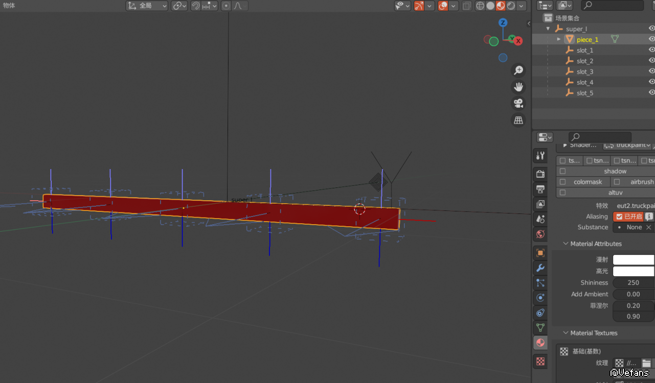Open the World properties globe tab
Screen dimensions: 655x383
tap(540, 234)
